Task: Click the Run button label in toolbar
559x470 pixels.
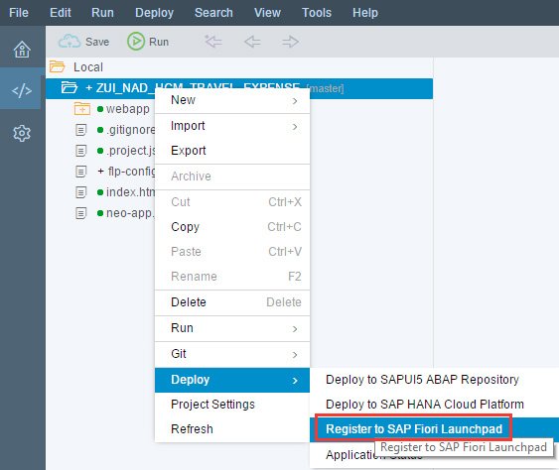Action: (x=159, y=42)
